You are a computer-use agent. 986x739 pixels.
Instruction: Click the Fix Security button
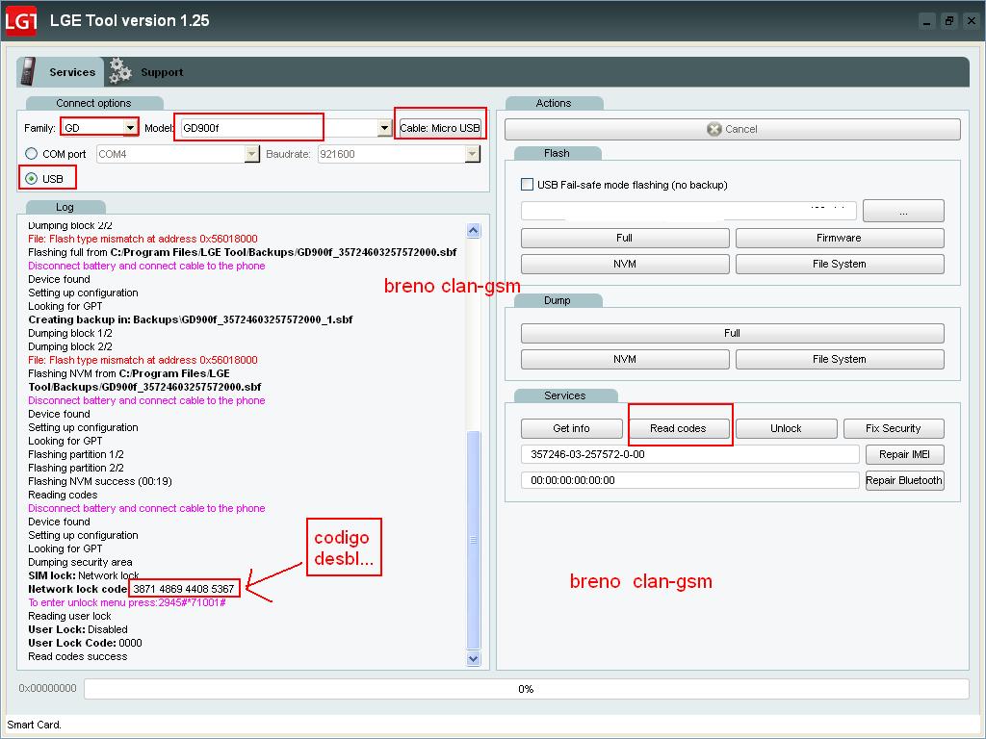[x=894, y=428]
